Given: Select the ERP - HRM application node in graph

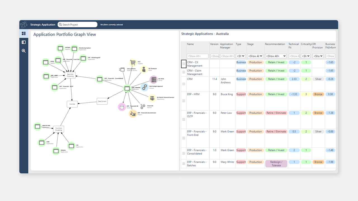Looking at the screenshot, I should 46,76.
